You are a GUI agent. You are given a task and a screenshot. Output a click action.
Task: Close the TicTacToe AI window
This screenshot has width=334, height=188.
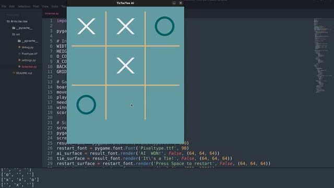tap(181, 3)
